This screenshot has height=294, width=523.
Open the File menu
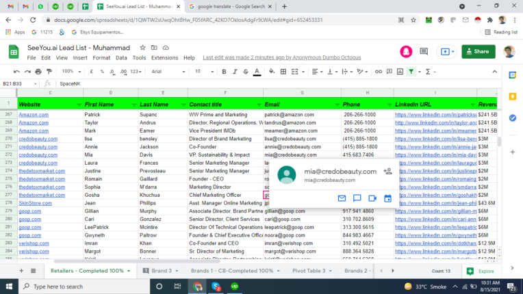(x=31, y=57)
